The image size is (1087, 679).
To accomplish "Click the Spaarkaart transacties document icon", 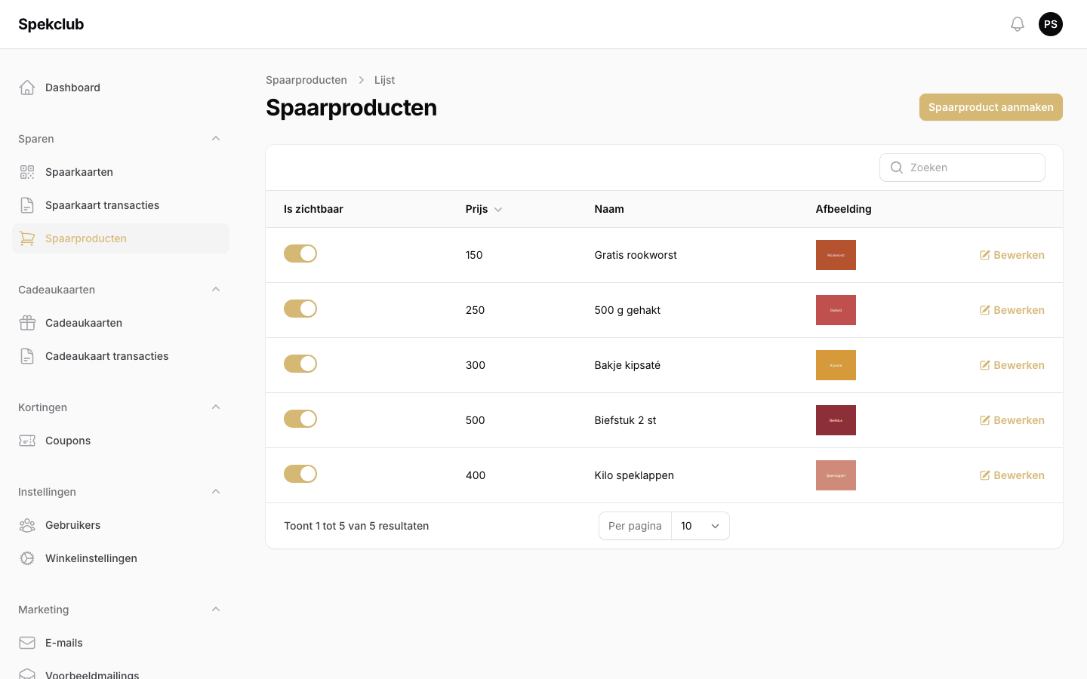I will 27,205.
